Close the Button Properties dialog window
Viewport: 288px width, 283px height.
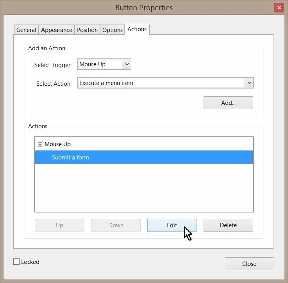point(279,7)
